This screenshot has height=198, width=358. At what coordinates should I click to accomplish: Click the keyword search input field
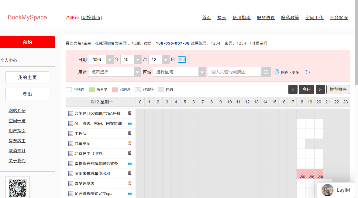[235, 72]
